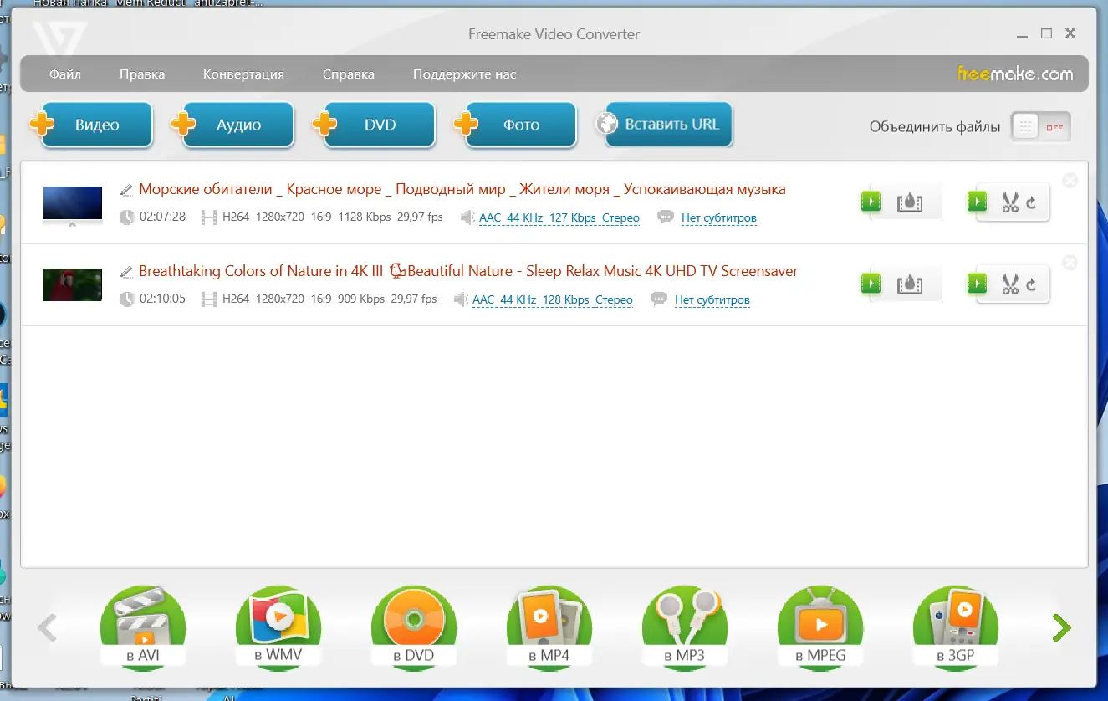Click the 1128 Kbps video bitrate info
Screen dimensions: 1108x701
point(365,217)
